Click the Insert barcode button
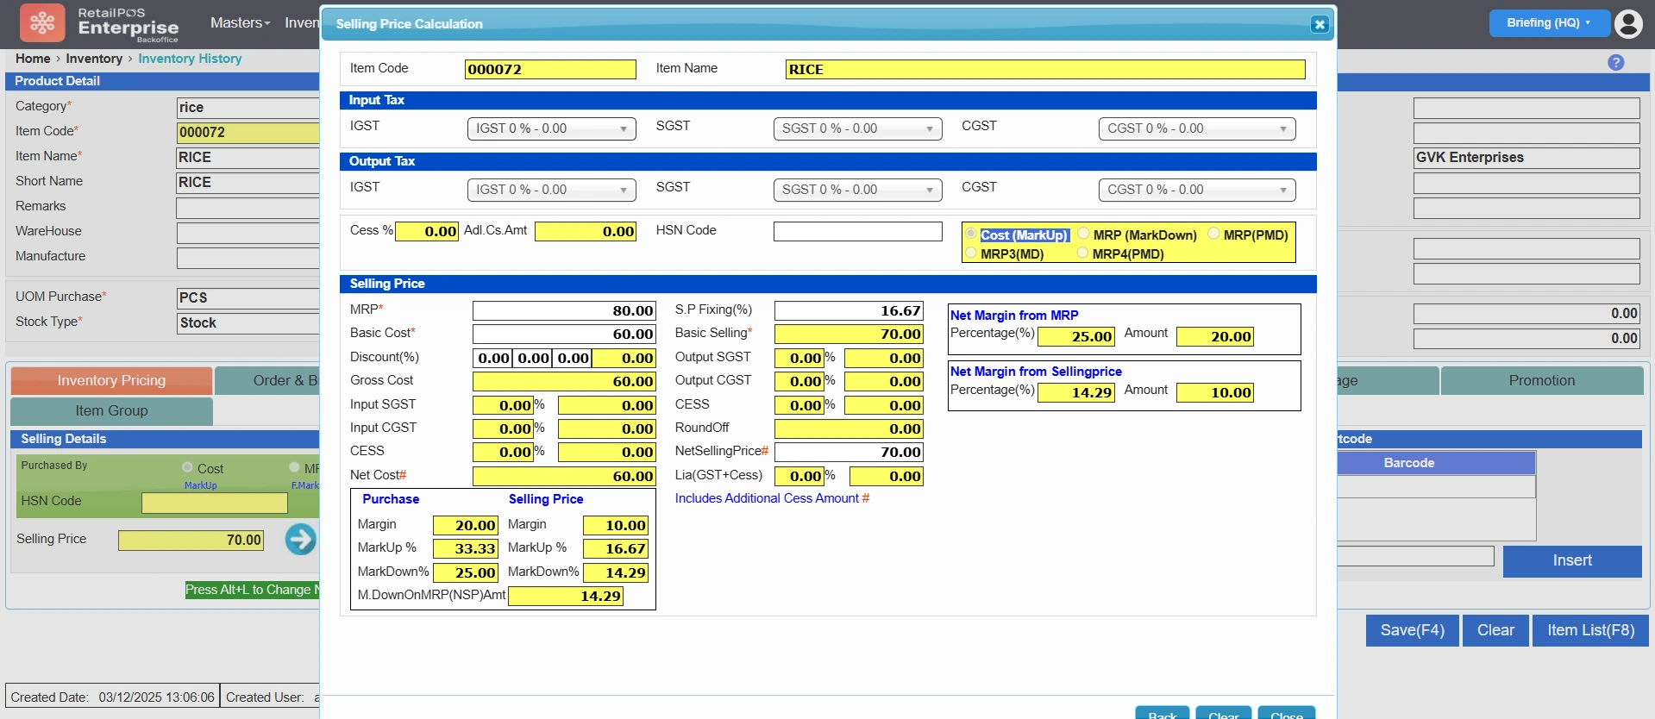The width and height of the screenshot is (1655, 719). tap(1571, 560)
